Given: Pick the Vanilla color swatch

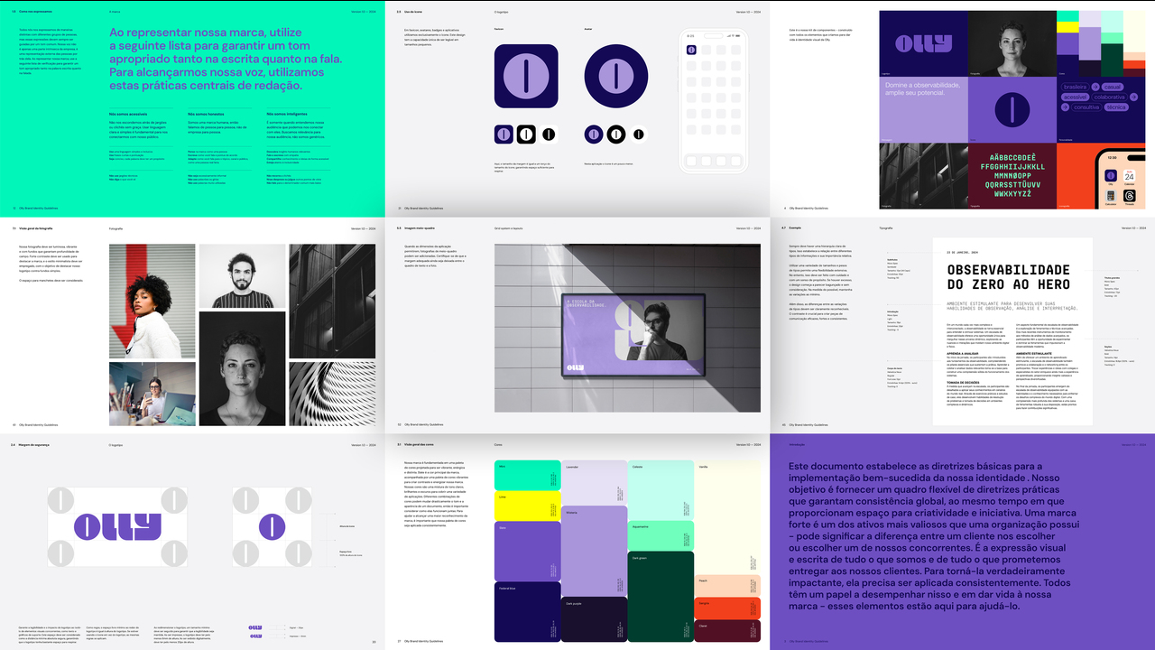Looking at the screenshot, I should tap(728, 515).
